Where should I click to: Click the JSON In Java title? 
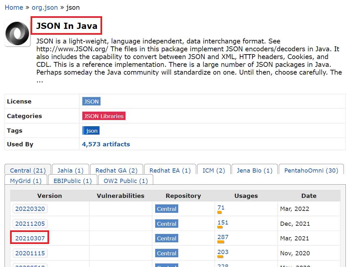click(67, 26)
